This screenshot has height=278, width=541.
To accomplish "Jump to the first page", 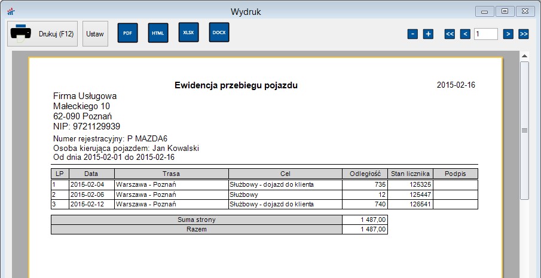I will click(450, 34).
